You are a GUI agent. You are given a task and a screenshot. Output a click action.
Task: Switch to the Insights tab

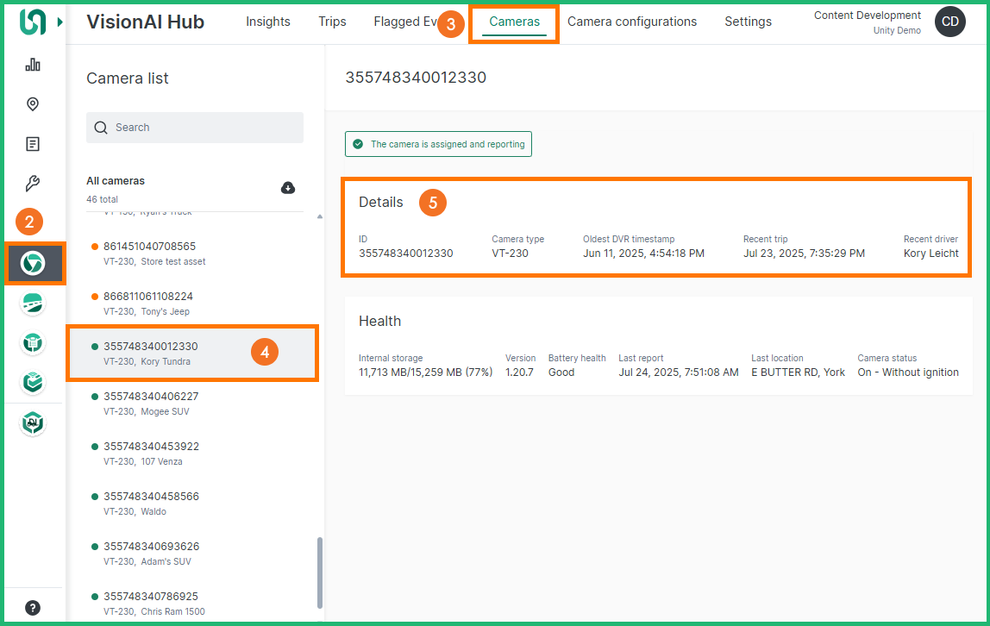pyautogui.click(x=267, y=22)
